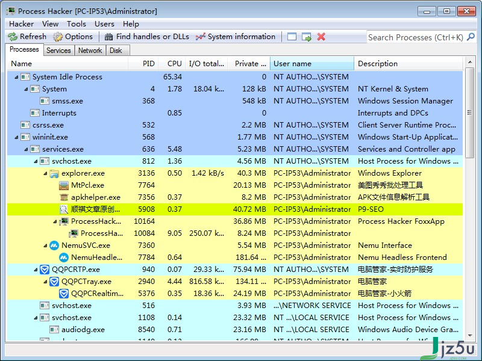482x361 pixels.
Task: Click the svchost.exe PID 516 icon
Action: (45, 306)
